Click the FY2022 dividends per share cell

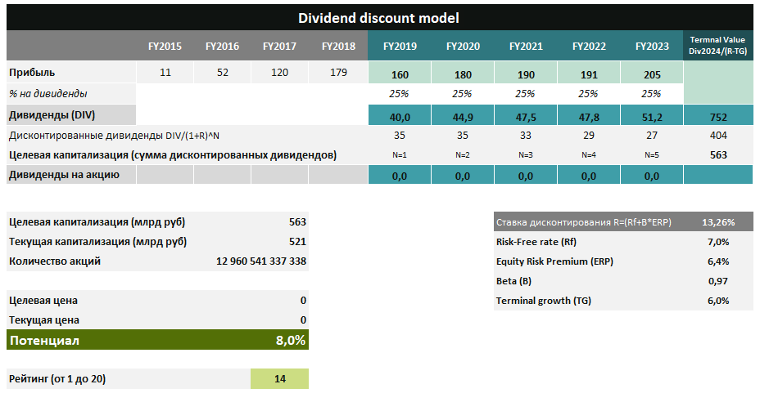point(589,175)
